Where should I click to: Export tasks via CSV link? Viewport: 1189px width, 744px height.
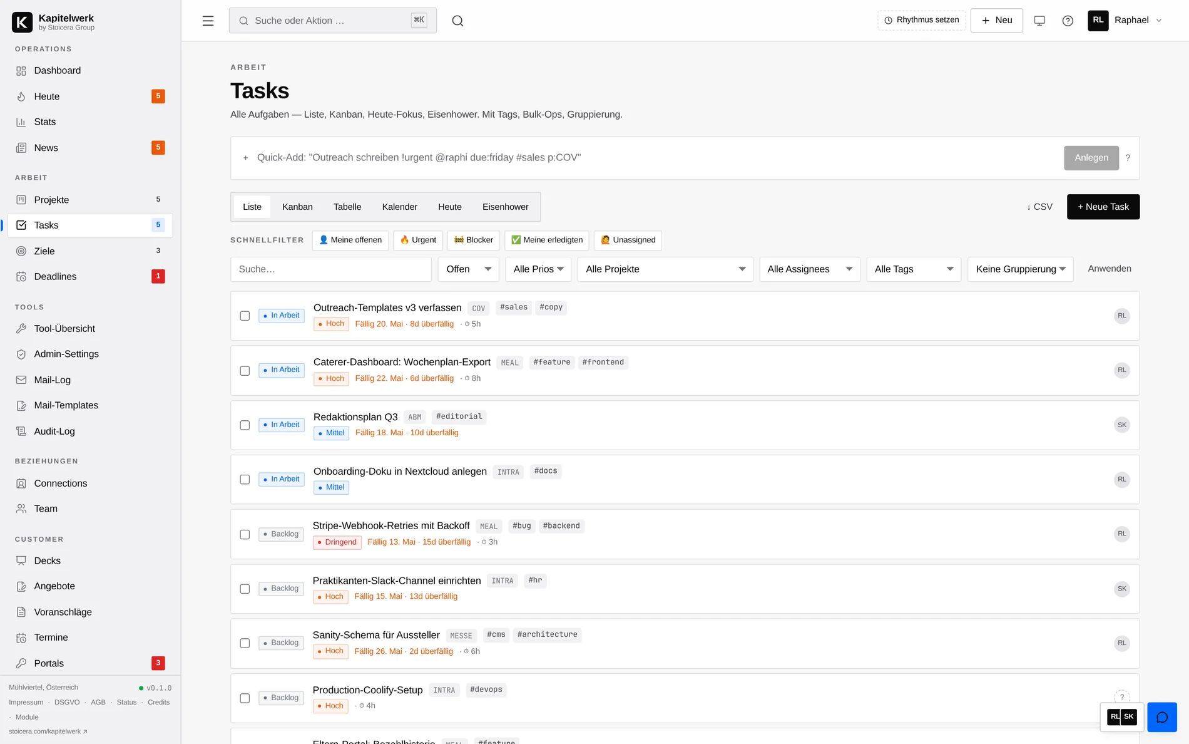pos(1039,207)
